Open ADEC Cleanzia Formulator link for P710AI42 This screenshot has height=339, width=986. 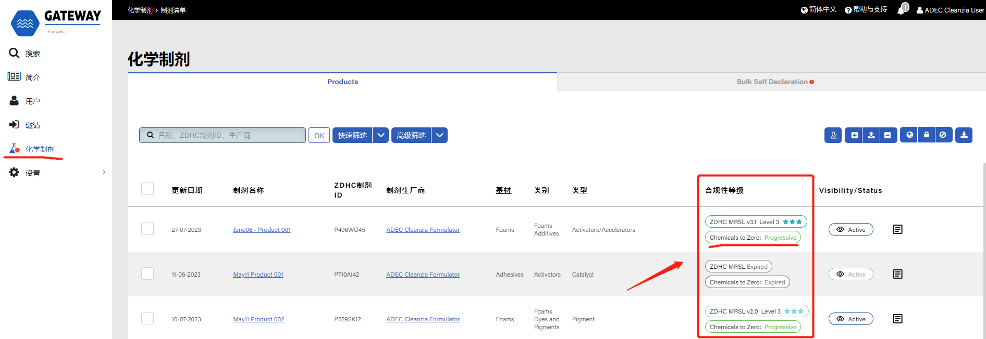pos(423,275)
